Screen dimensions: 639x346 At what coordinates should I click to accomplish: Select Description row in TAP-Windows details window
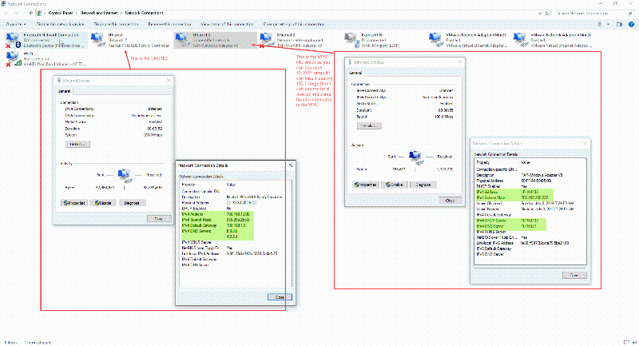(530, 175)
